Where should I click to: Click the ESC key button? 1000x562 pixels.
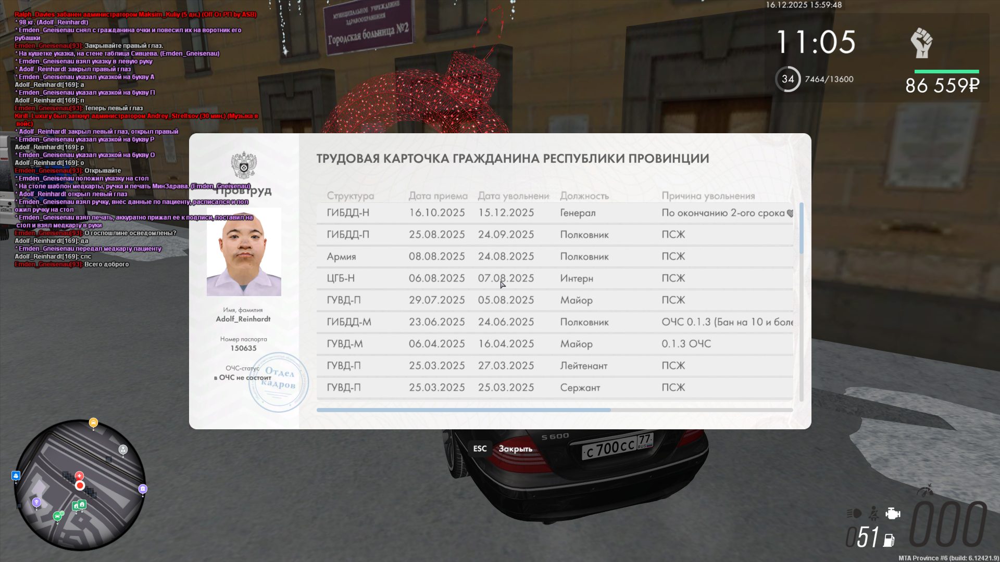[x=480, y=449]
